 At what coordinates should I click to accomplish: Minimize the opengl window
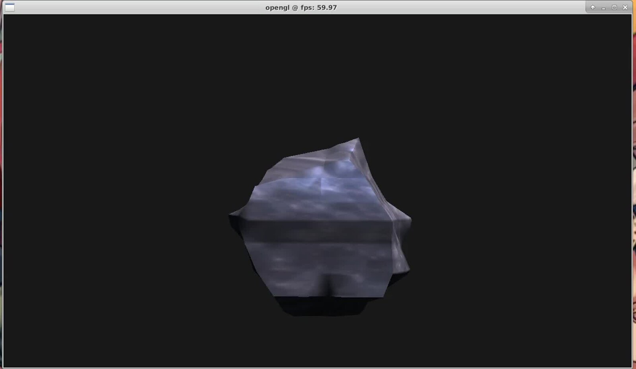tap(603, 7)
